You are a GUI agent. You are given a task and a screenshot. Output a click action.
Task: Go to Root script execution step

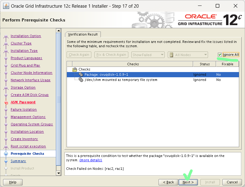click(x=28, y=147)
